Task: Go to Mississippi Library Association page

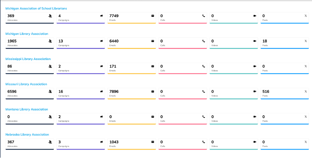Action: pos(28,59)
